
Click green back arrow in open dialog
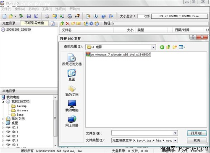(x=162, y=47)
